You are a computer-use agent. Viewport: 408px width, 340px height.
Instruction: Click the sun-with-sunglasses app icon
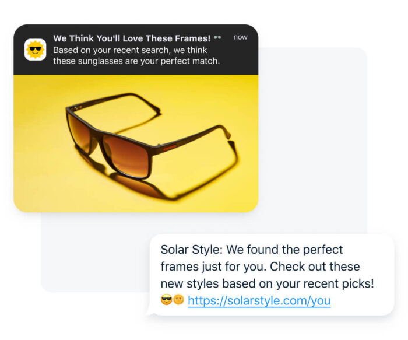pos(36,50)
